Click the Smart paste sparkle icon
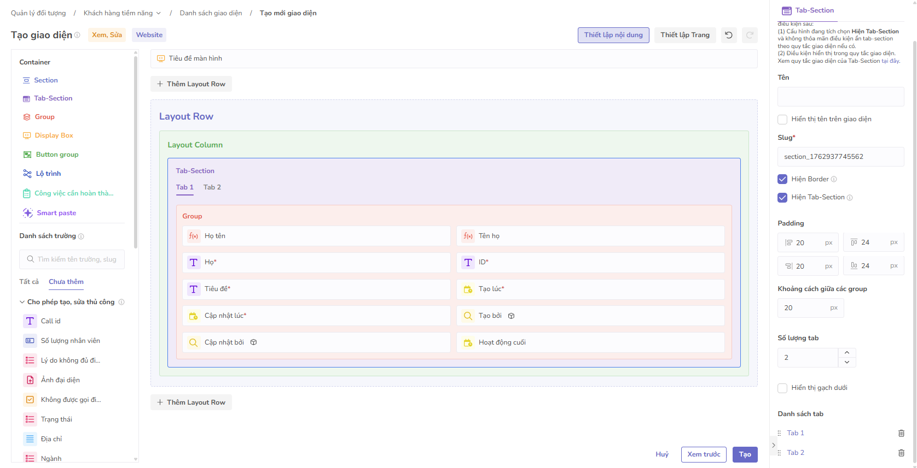917x468 pixels. click(x=27, y=213)
